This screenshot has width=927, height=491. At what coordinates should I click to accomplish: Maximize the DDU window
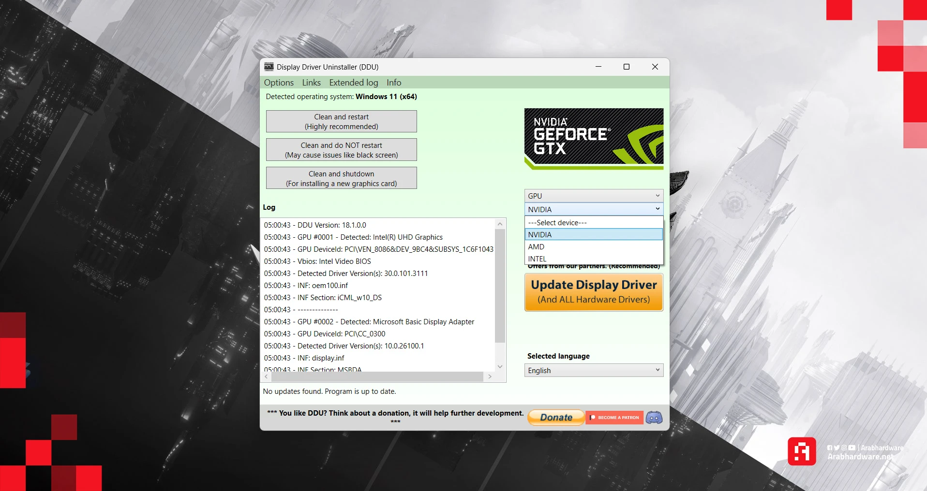coord(627,67)
